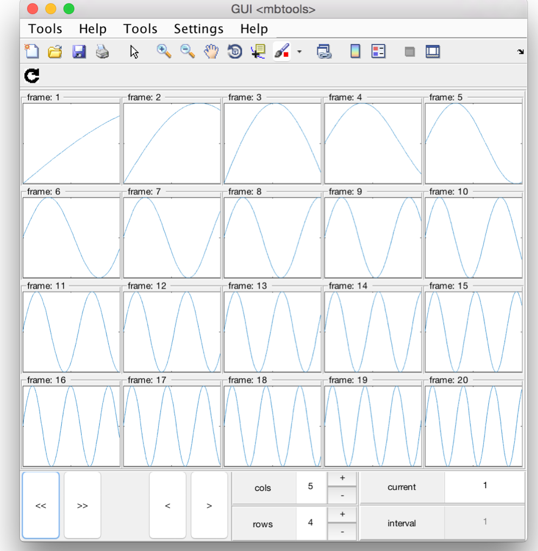The height and width of the screenshot is (551, 538).
Task: Click the rows value field
Action: point(310,523)
